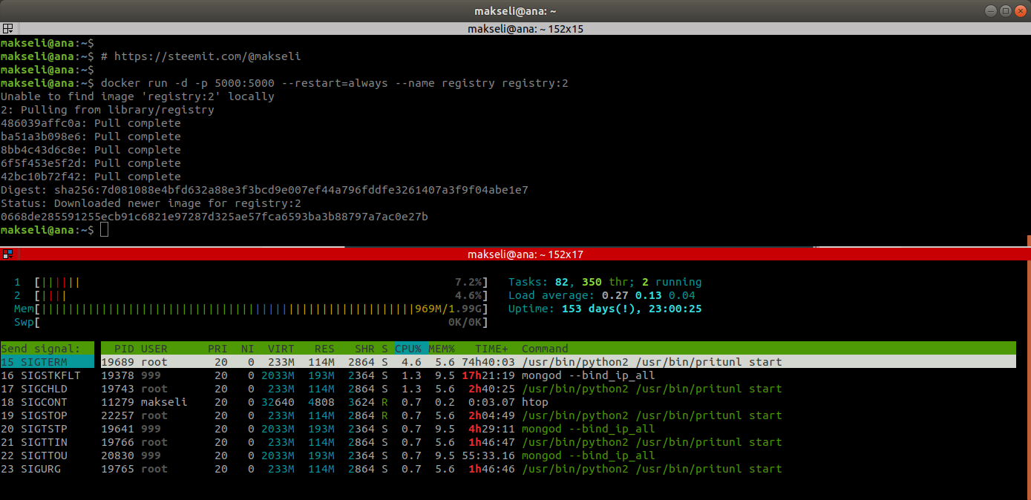Select the mongod process row PID 20830
This screenshot has height=500, width=1031.
pos(558,455)
